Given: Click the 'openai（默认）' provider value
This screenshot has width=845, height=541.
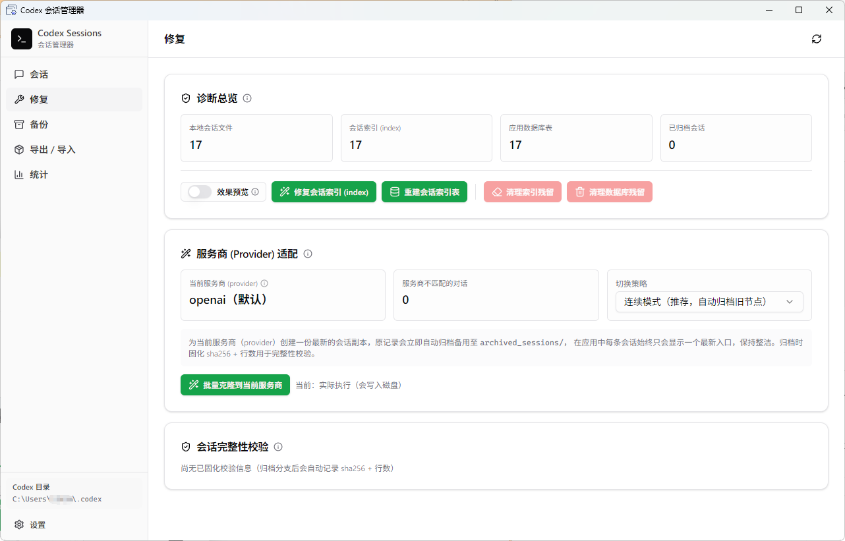Looking at the screenshot, I should tap(228, 300).
